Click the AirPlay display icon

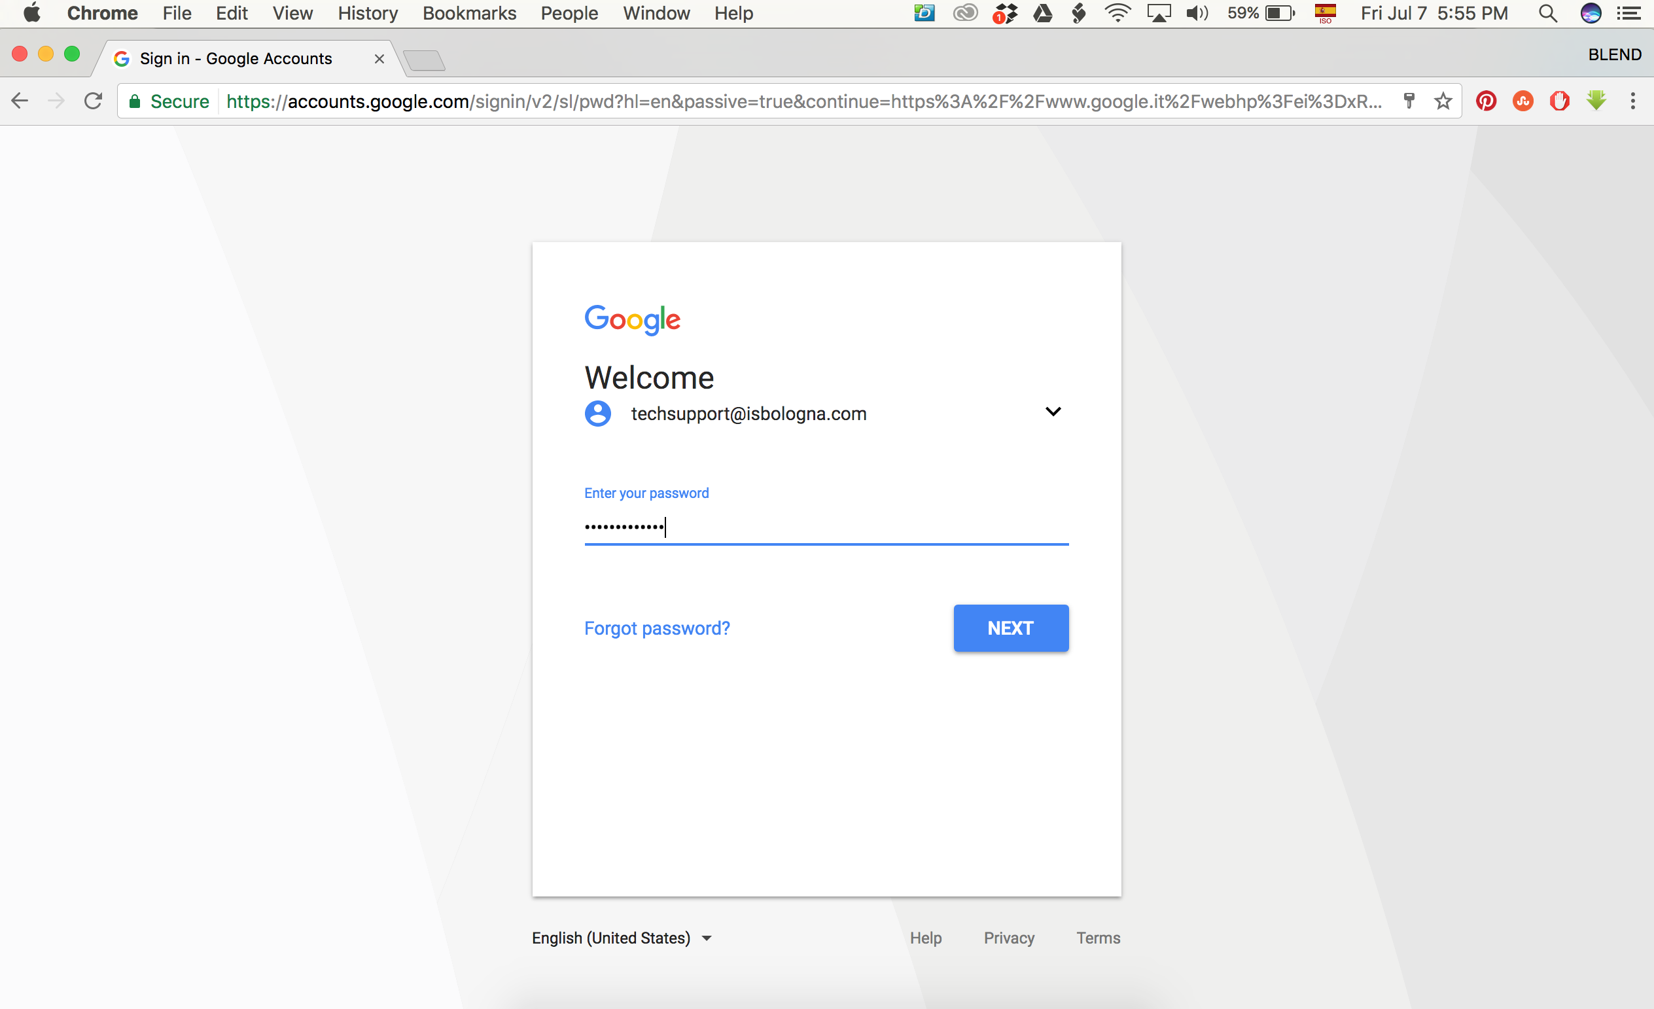click(1159, 14)
